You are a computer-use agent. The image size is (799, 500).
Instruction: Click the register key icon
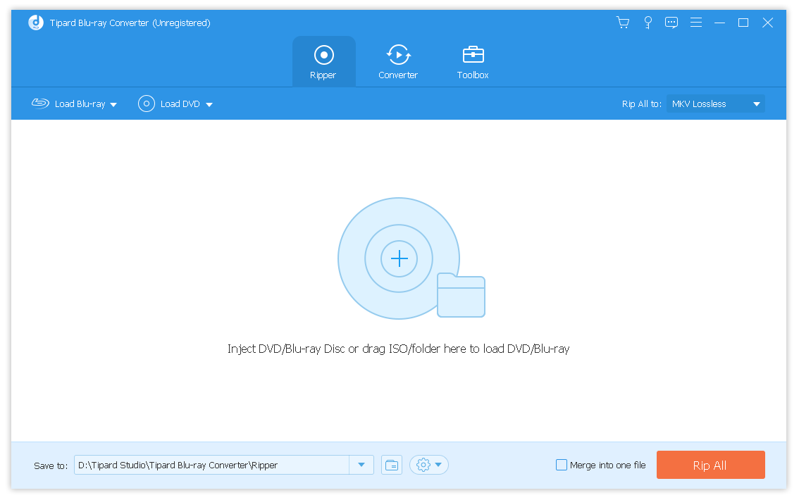648,22
